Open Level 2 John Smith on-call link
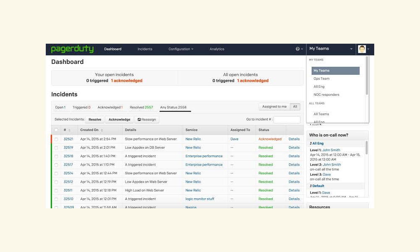 pos(332,165)
